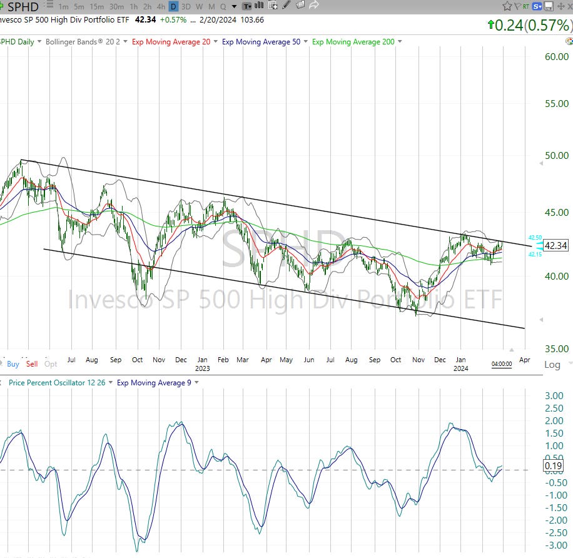Save the chart with floppy disk icon
This screenshot has height=558, width=573.
(x=549, y=6)
